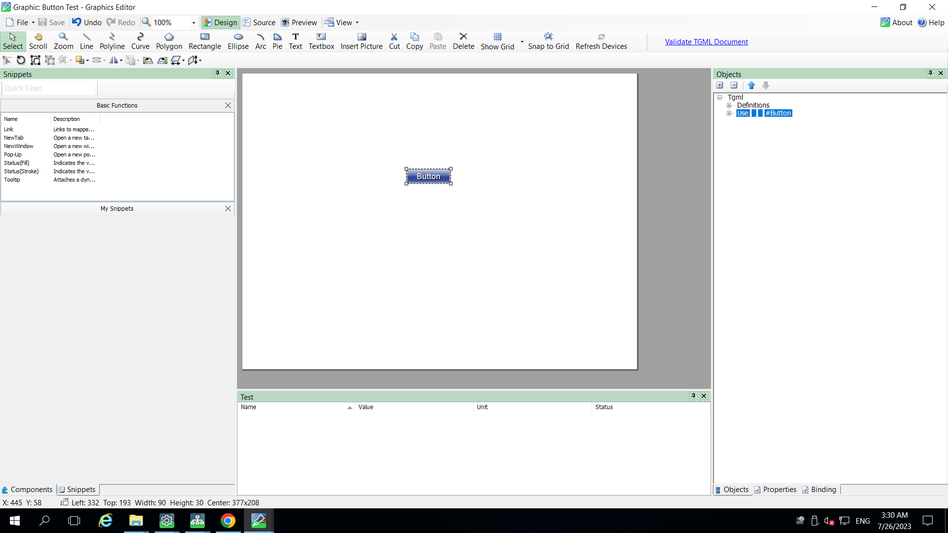This screenshot has height=533, width=948.
Task: Click the Save button
Action: coord(51,22)
